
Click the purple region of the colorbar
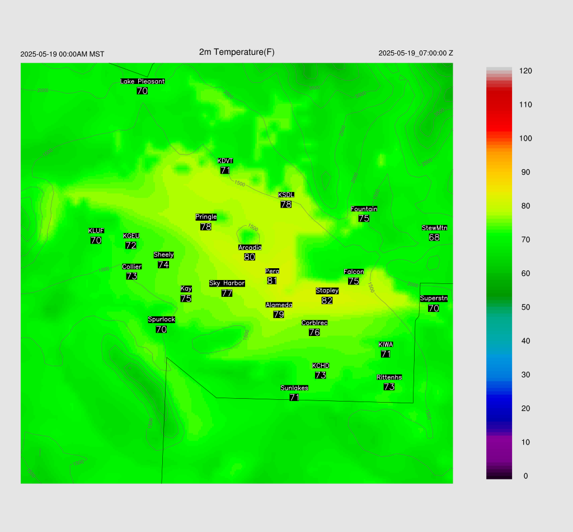click(499, 448)
